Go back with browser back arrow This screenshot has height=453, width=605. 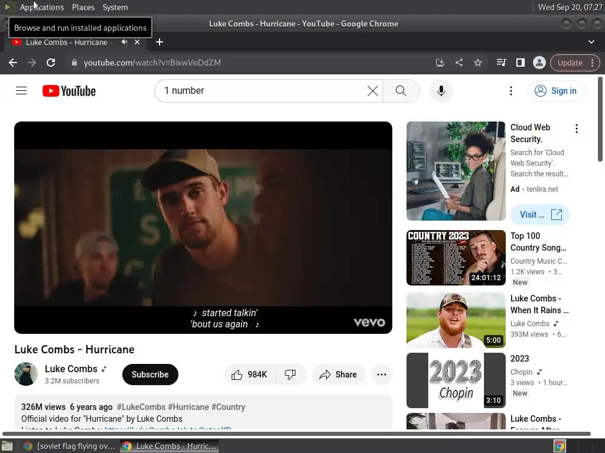tap(13, 63)
